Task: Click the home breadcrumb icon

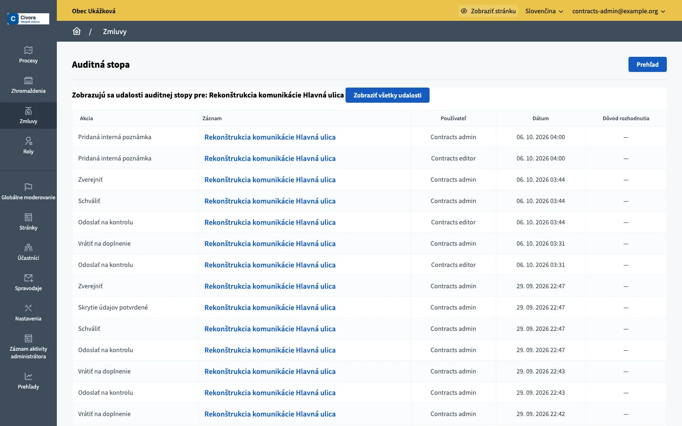Action: [77, 31]
